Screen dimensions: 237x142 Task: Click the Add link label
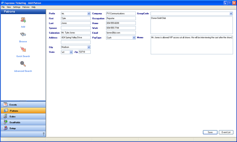point(23,27)
